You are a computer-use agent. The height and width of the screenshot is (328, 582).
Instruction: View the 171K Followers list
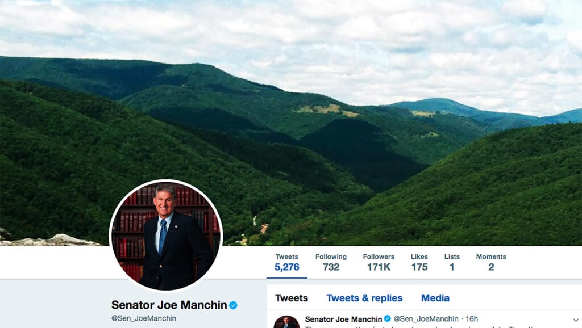pos(379,262)
